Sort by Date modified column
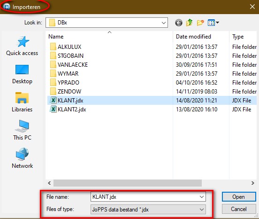Viewport: 259px width, 219px height. click(193, 37)
